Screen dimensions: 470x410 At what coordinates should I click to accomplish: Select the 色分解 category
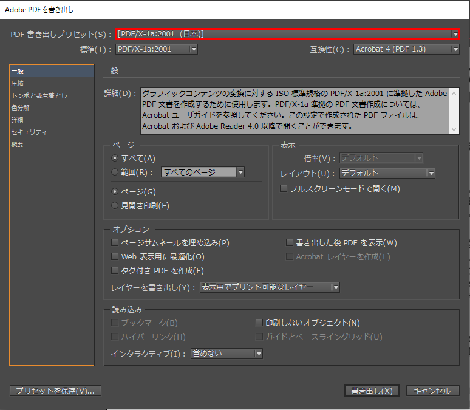pos(52,108)
